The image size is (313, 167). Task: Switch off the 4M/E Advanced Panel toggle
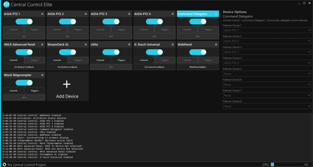pyautogui.click(x=24, y=52)
